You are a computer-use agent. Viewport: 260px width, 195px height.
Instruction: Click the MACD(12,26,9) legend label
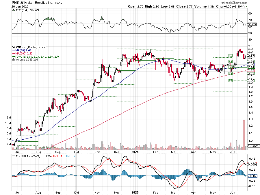click(28, 156)
